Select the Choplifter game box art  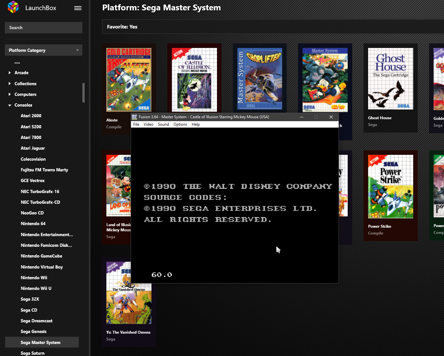point(260,79)
